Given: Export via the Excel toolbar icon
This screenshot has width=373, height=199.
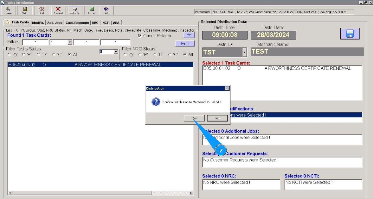Looking at the screenshot, I should pyautogui.click(x=92, y=11).
